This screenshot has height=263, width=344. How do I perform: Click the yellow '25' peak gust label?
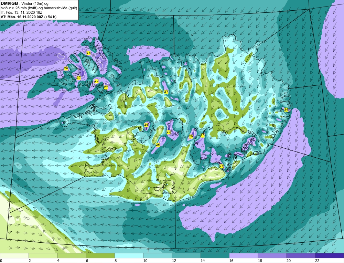(x=203, y=135)
